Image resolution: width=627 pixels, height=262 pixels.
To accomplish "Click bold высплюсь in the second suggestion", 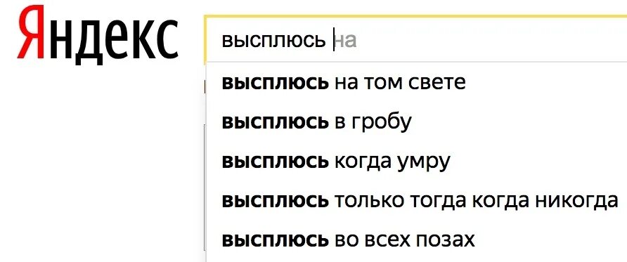I will click(x=275, y=122).
